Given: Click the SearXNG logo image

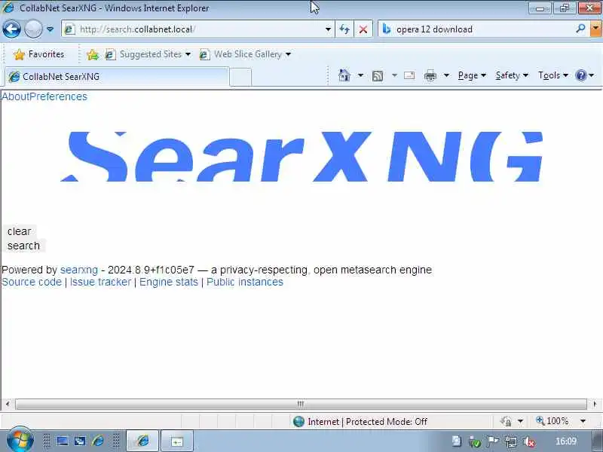Looking at the screenshot, I should coord(301,156).
